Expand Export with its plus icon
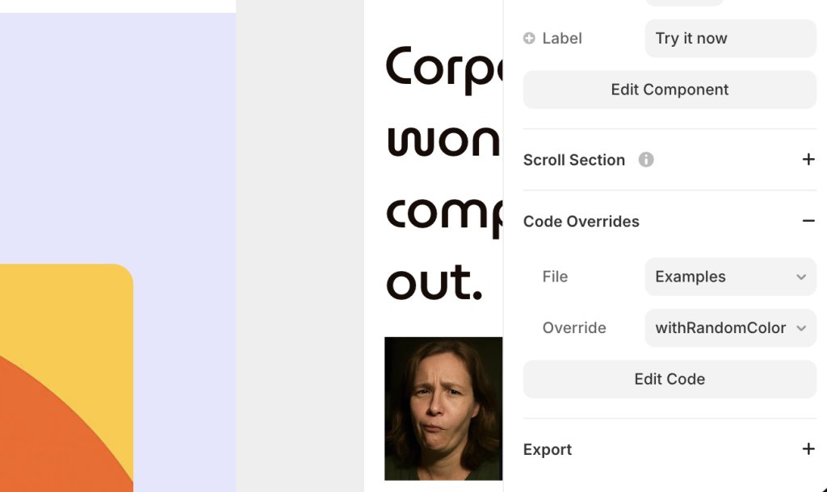 808,449
